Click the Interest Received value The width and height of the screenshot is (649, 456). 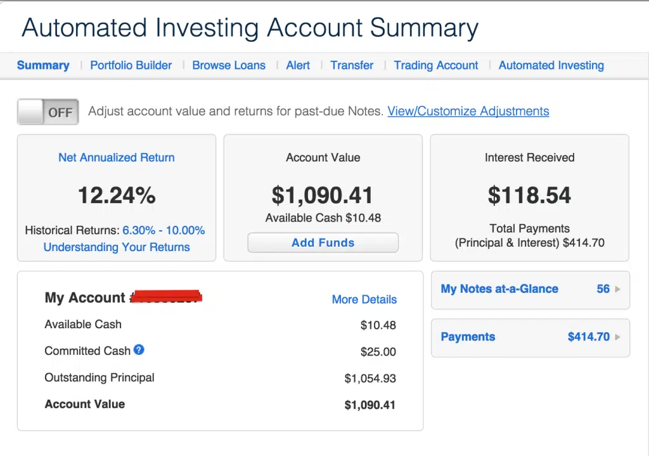pyautogui.click(x=529, y=195)
